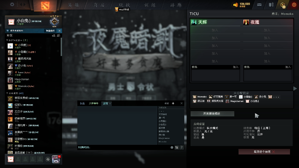Click unassigned player Momoko
299x168 pixels.
click(200, 97)
